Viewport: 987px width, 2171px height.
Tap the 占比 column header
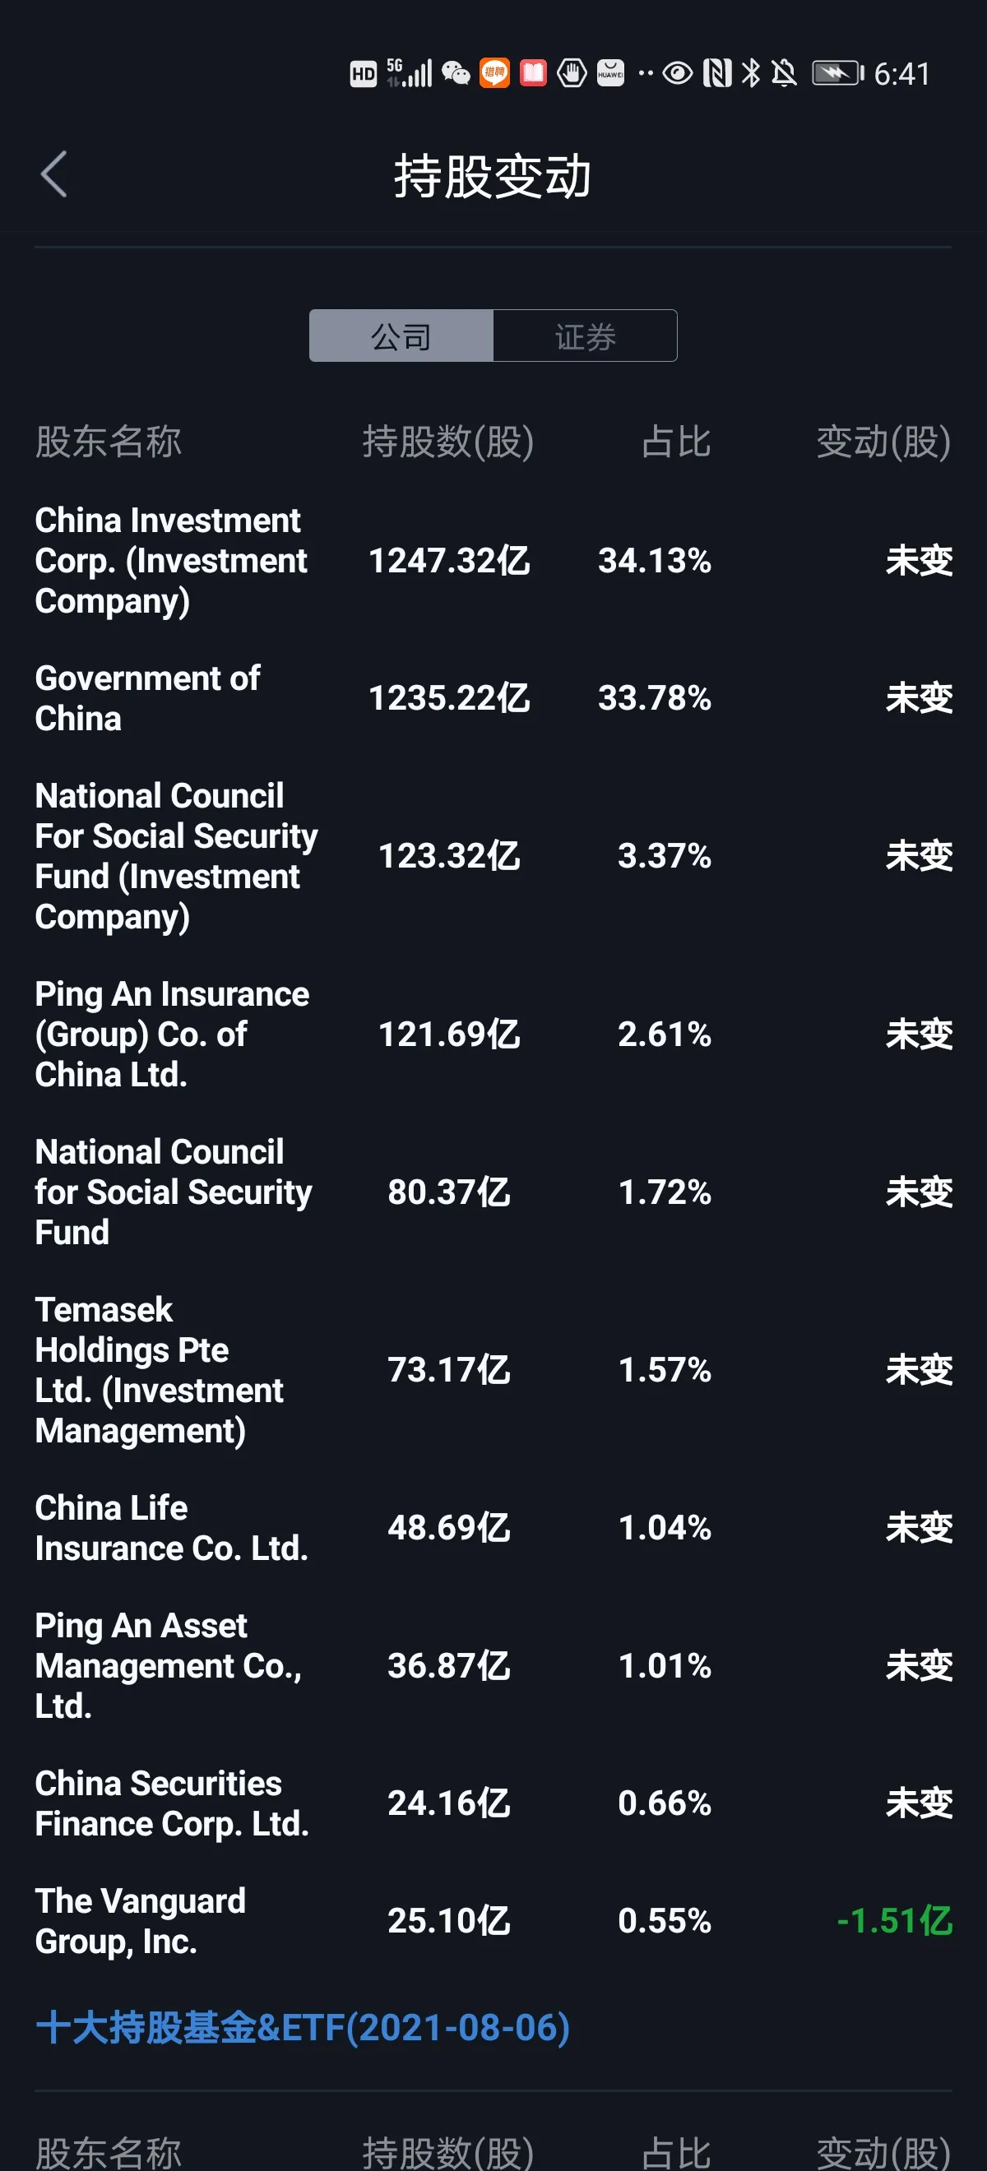[676, 442]
